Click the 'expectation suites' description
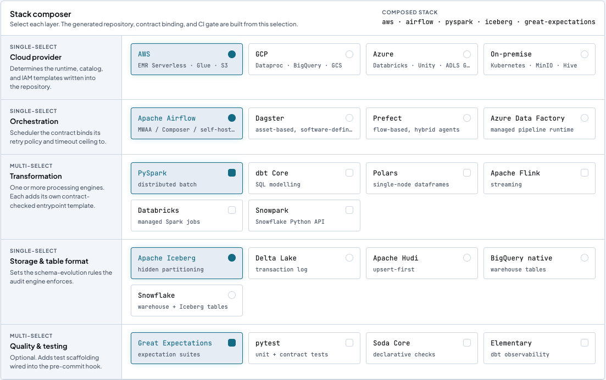The image size is (606, 380). 169,354
